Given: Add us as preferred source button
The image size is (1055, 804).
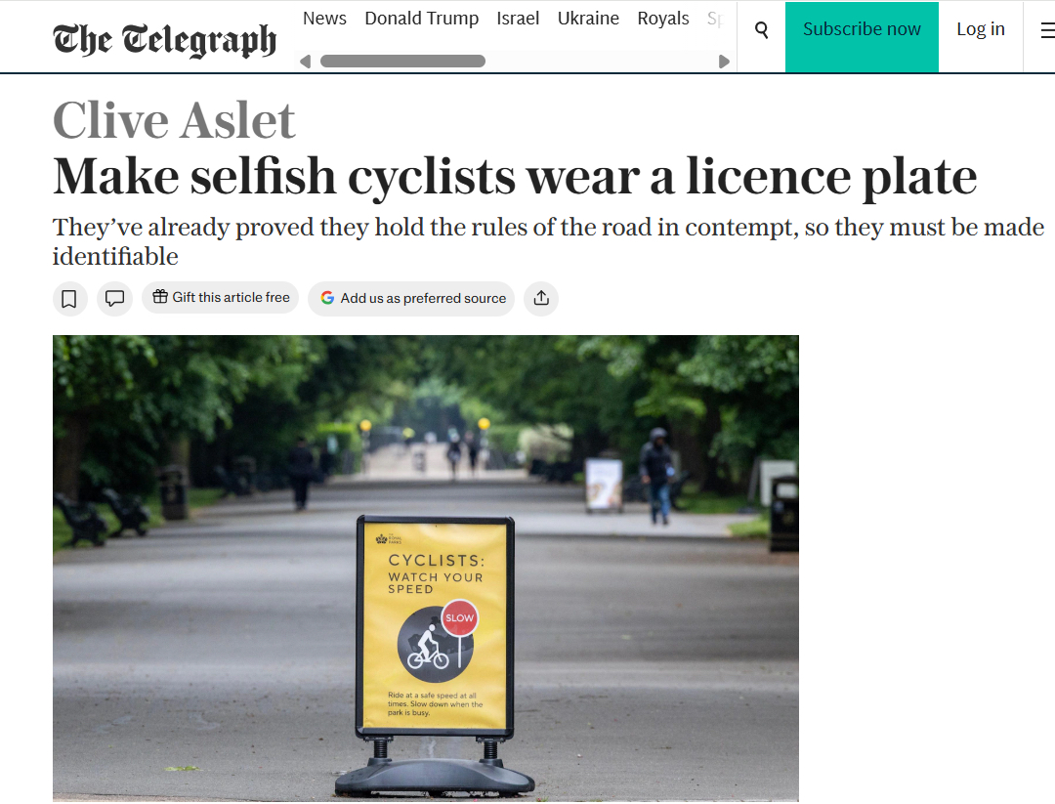Looking at the screenshot, I should (x=411, y=299).
